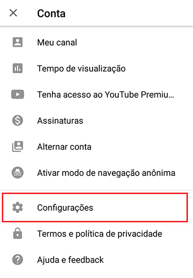Click the Meu canal profile icon
This screenshot has height=278, width=193.
tap(17, 42)
